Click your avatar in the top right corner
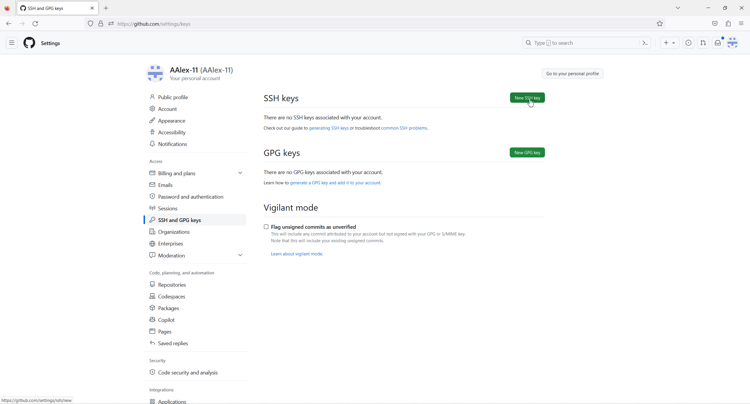 733,43
